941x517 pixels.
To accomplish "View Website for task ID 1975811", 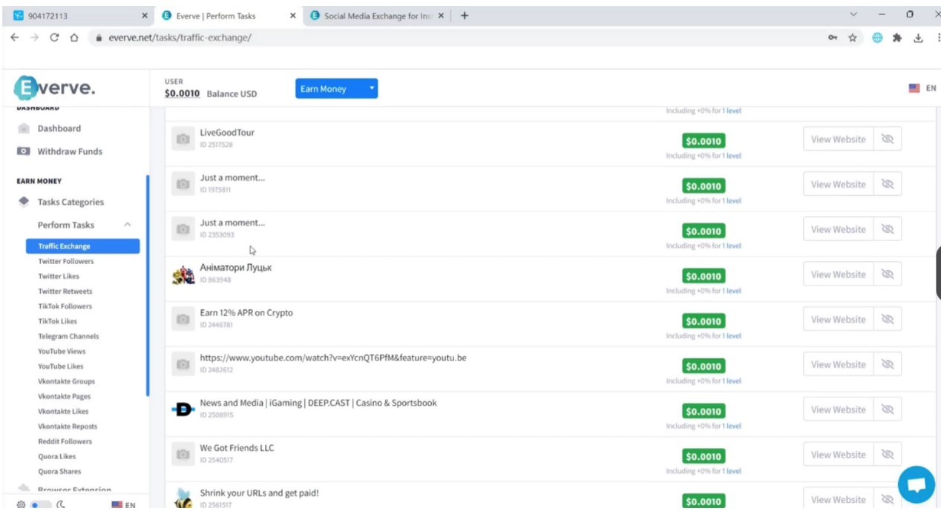I will 838,185.
